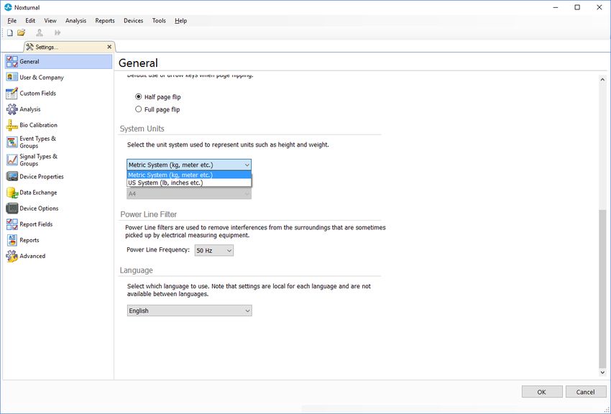
Task: Click the Device Options icon
Action: tap(12, 208)
